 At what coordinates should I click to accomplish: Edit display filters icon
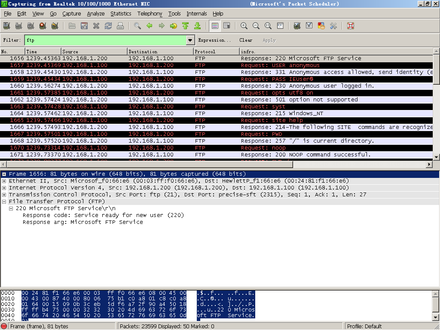[309, 26]
